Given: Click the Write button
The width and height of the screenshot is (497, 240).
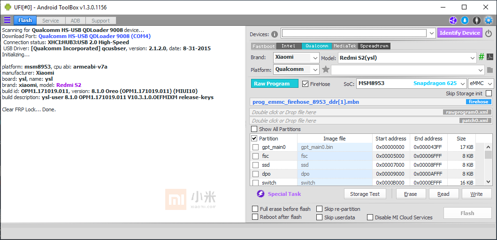Looking at the screenshot, I should (x=476, y=194).
